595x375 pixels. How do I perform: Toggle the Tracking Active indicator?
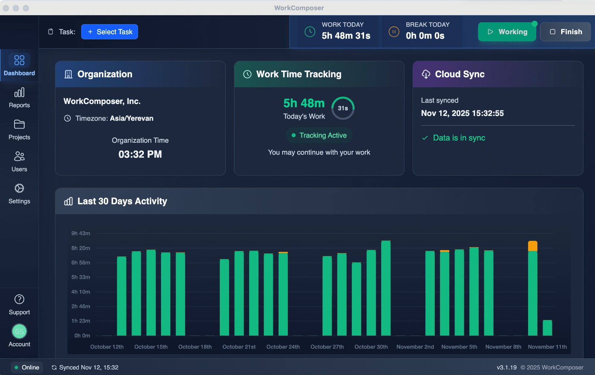tap(319, 135)
